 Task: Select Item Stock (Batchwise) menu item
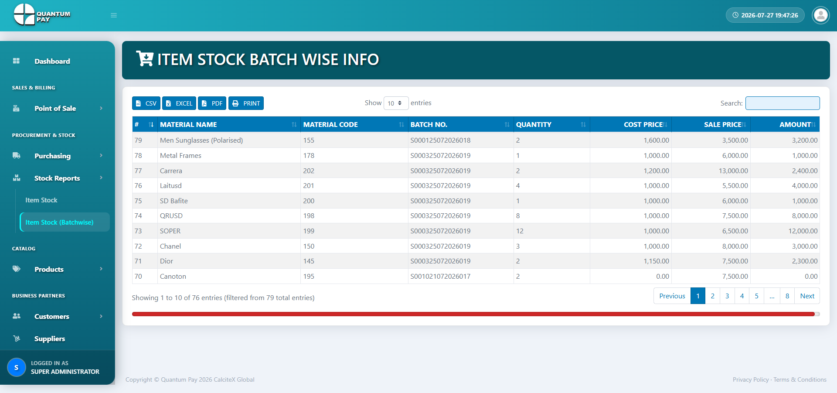[65, 222]
